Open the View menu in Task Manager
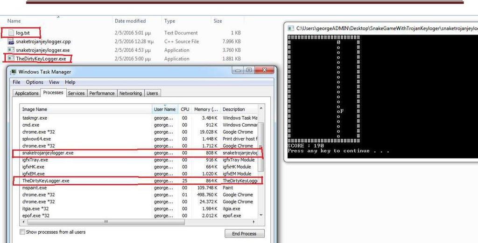The image size is (478, 243). (x=54, y=82)
